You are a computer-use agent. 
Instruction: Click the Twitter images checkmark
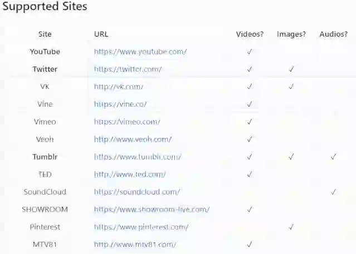[291, 69]
